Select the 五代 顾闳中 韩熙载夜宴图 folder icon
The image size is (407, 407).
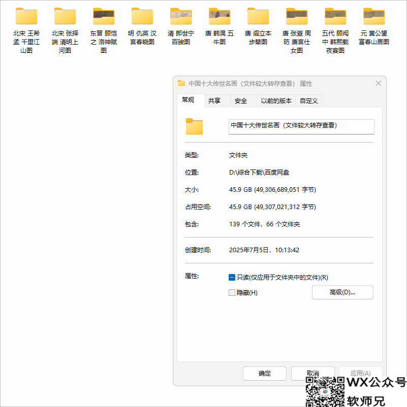point(335,16)
